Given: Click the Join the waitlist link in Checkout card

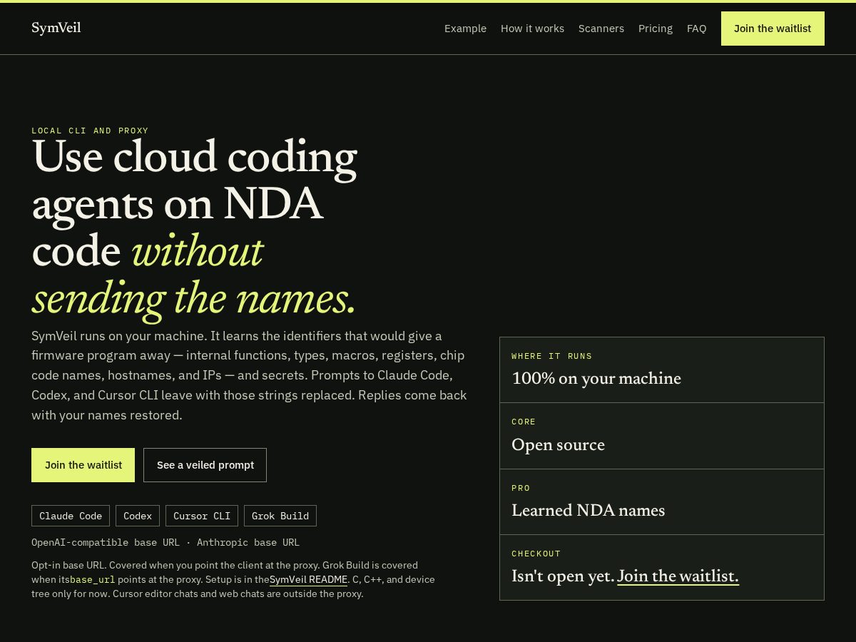Looking at the screenshot, I should 678,576.
